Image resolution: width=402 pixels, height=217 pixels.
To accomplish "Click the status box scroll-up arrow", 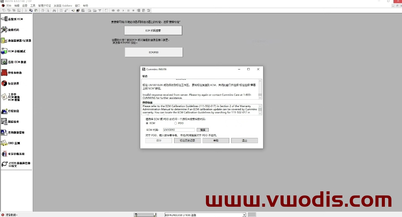I will 260,81.
